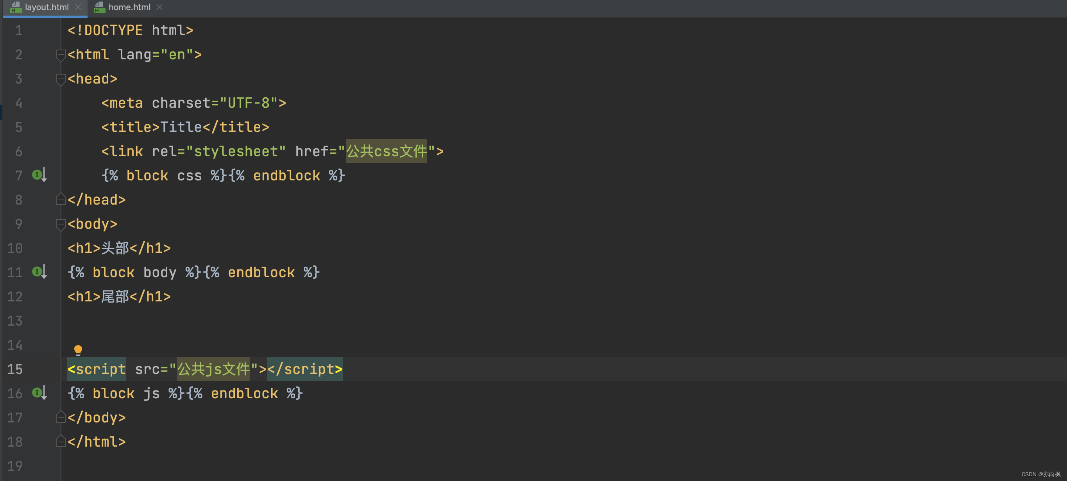
Task: Click overridden block marker on line 7
Action: tap(40, 175)
